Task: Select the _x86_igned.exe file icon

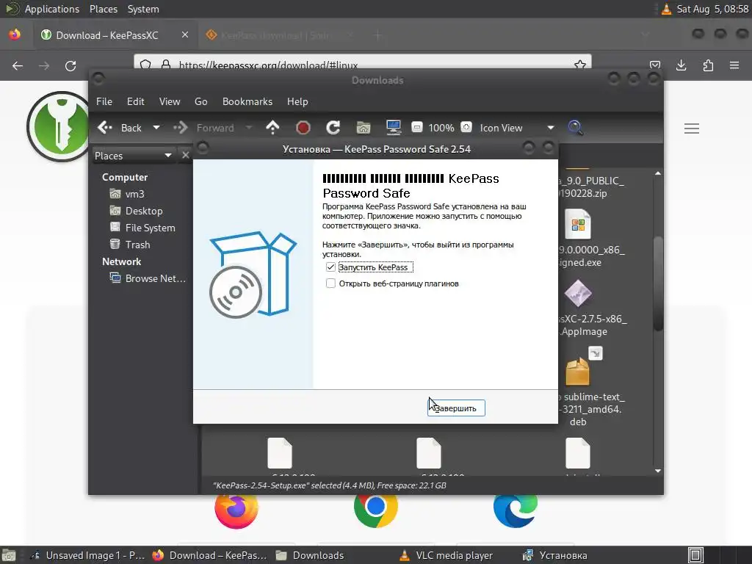Action: point(578,224)
